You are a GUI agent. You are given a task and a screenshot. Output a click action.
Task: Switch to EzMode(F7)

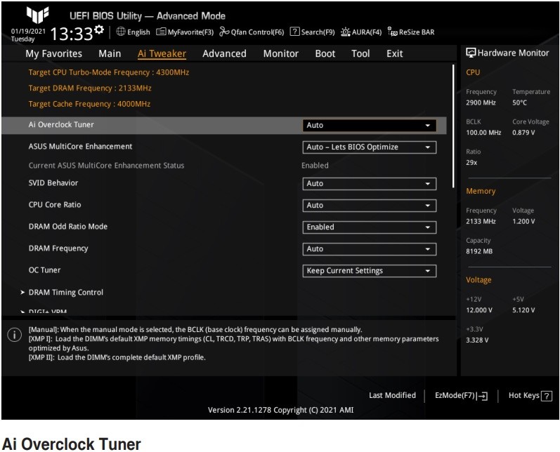click(x=461, y=396)
